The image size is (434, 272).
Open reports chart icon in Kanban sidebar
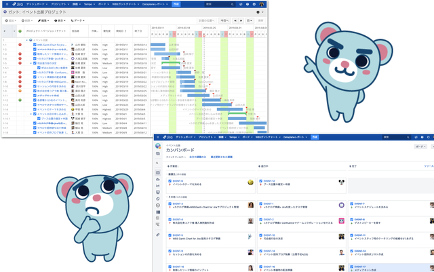click(158, 186)
